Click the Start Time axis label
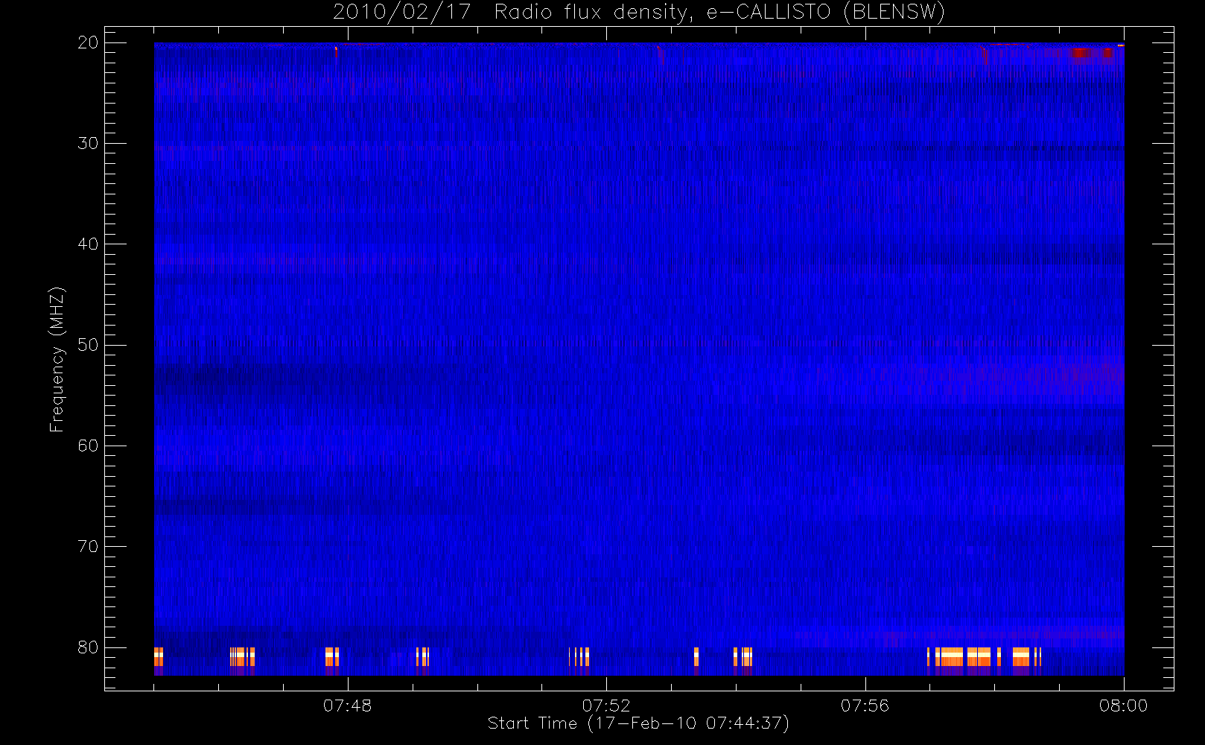The image size is (1205, 745). click(638, 723)
